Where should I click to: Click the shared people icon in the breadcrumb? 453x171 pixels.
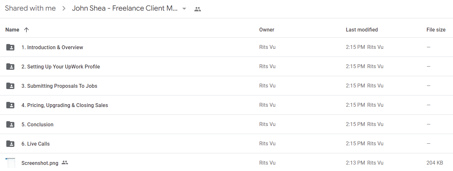coord(198,9)
